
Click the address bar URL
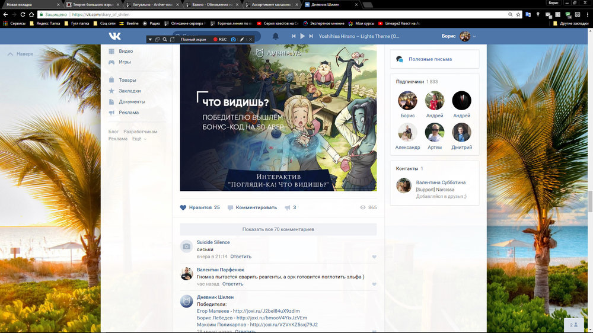click(x=101, y=14)
